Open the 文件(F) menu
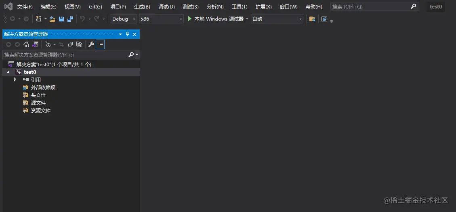456x212 pixels. 25,7
